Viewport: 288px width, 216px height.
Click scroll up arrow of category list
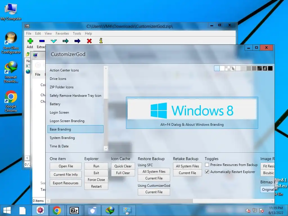106,68
